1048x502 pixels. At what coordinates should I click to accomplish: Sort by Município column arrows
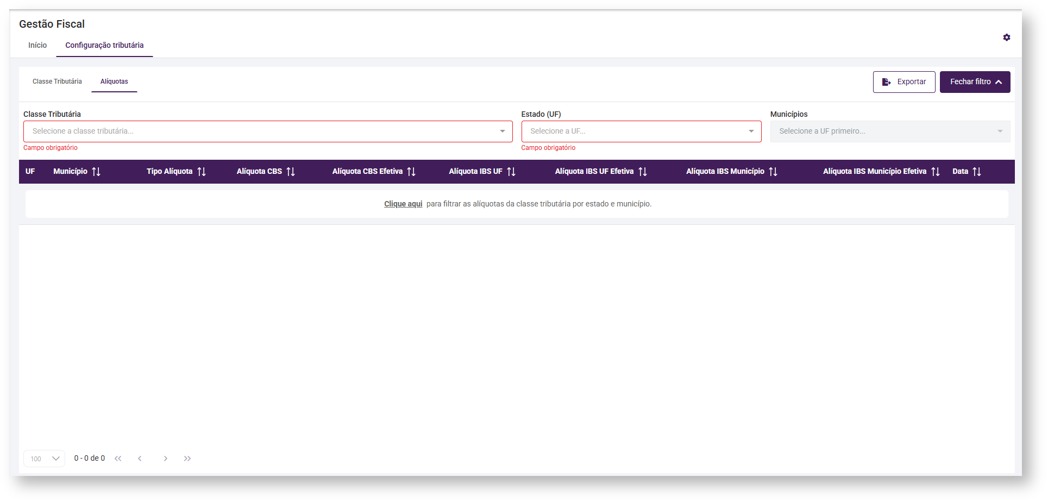[96, 172]
